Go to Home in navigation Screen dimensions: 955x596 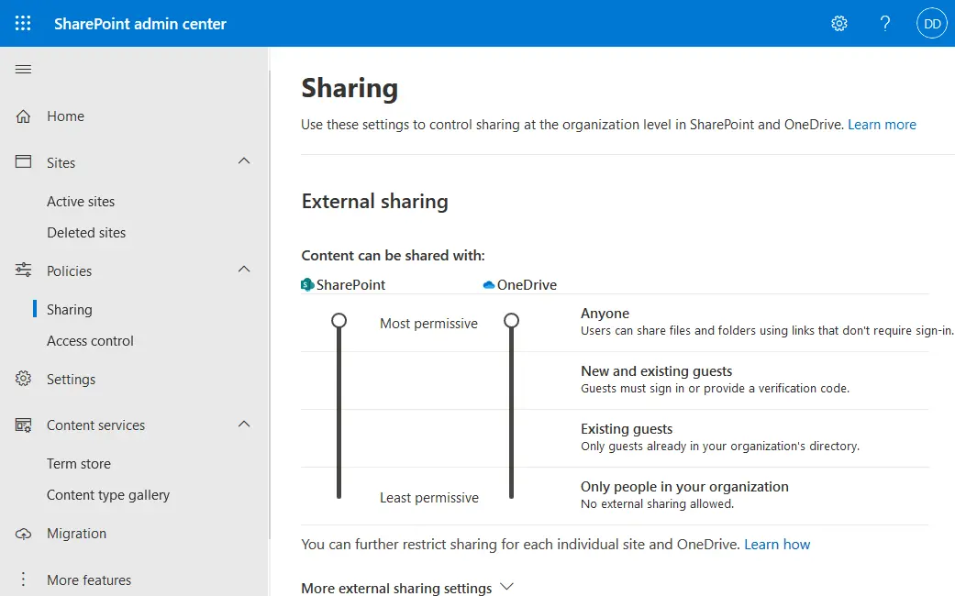(66, 116)
